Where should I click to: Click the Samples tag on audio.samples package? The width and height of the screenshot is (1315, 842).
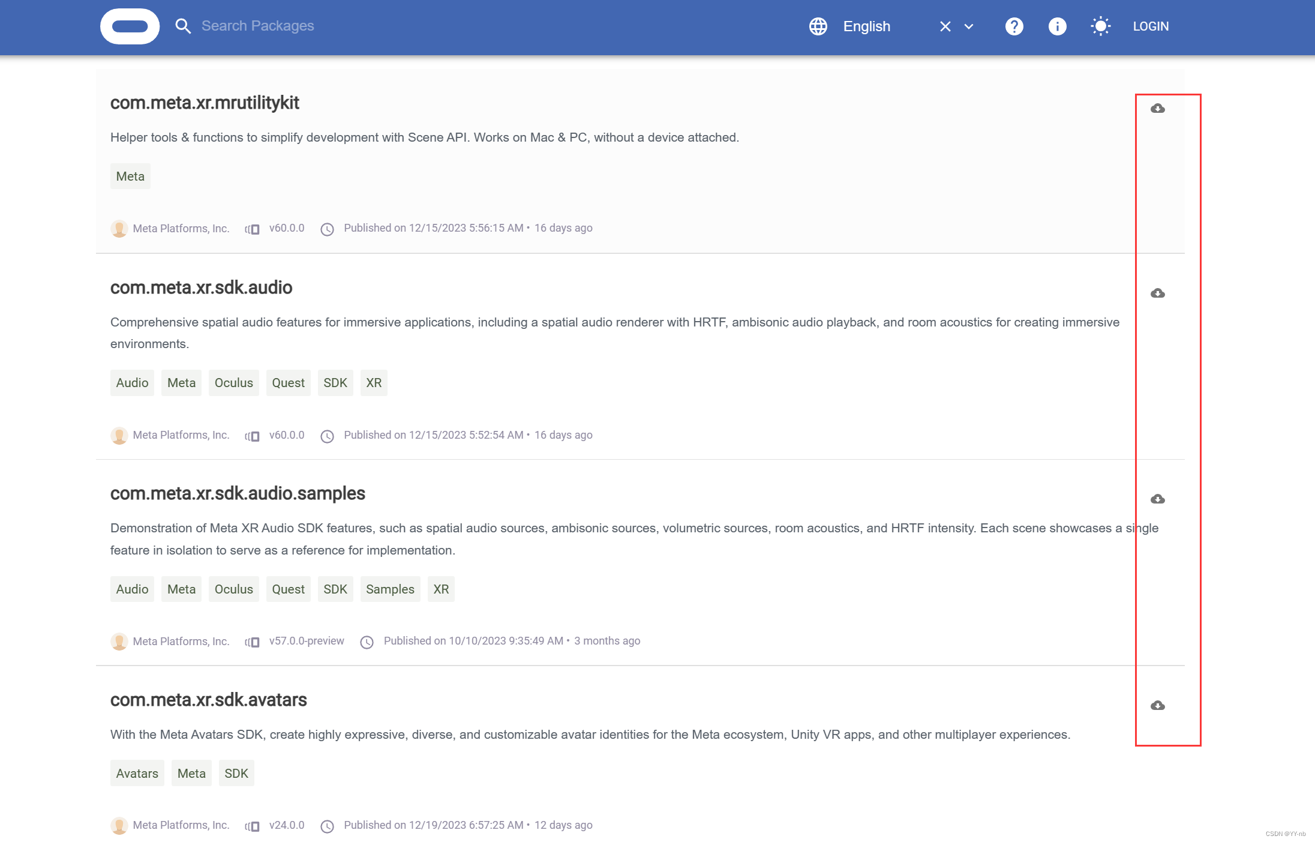[x=390, y=589]
